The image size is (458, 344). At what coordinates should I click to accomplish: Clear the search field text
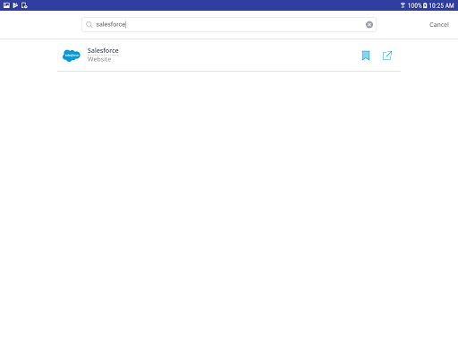pos(369,24)
